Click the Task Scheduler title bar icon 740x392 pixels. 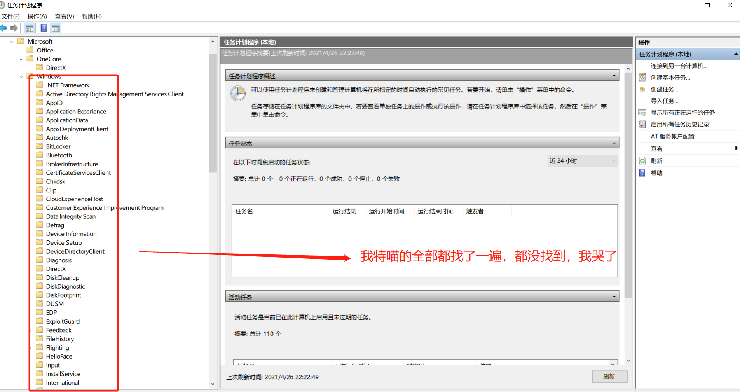click(x=2, y=5)
